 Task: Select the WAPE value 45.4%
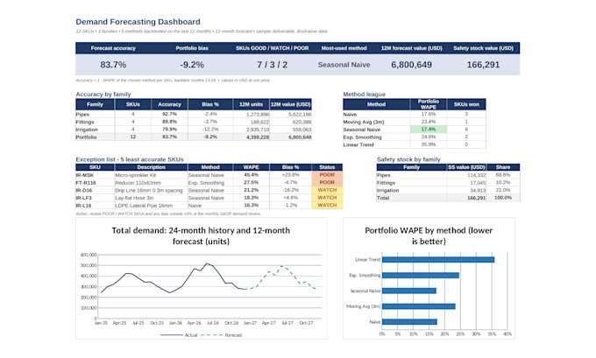point(252,175)
